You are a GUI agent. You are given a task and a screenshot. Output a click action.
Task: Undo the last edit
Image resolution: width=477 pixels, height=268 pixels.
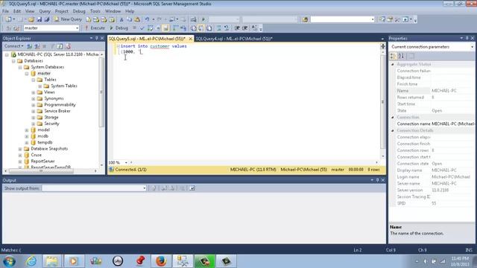pyautogui.click(x=148, y=19)
